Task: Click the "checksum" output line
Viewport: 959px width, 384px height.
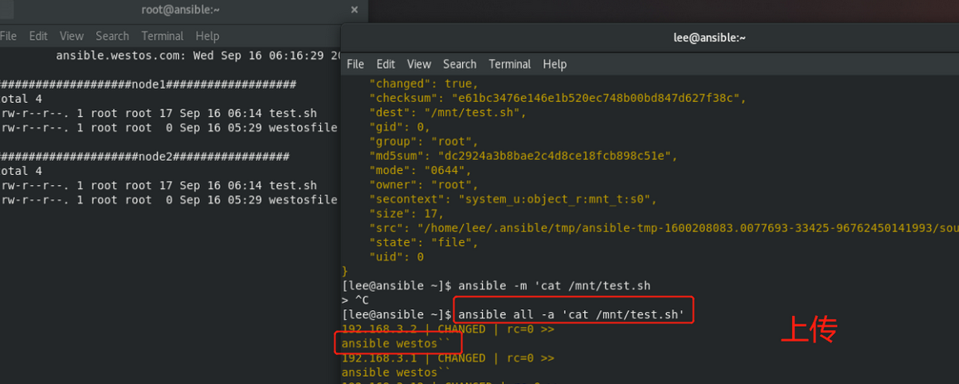Action: coord(557,98)
